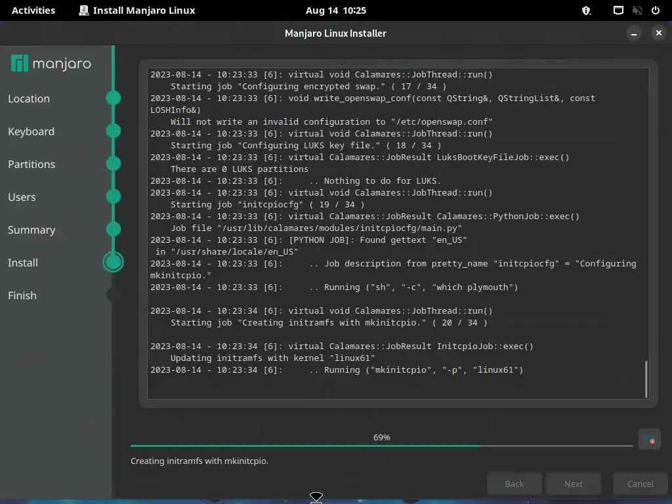672x504 pixels.
Task: Click the "Creating initramfs with mkinitcpio." status text
Action: click(199, 461)
